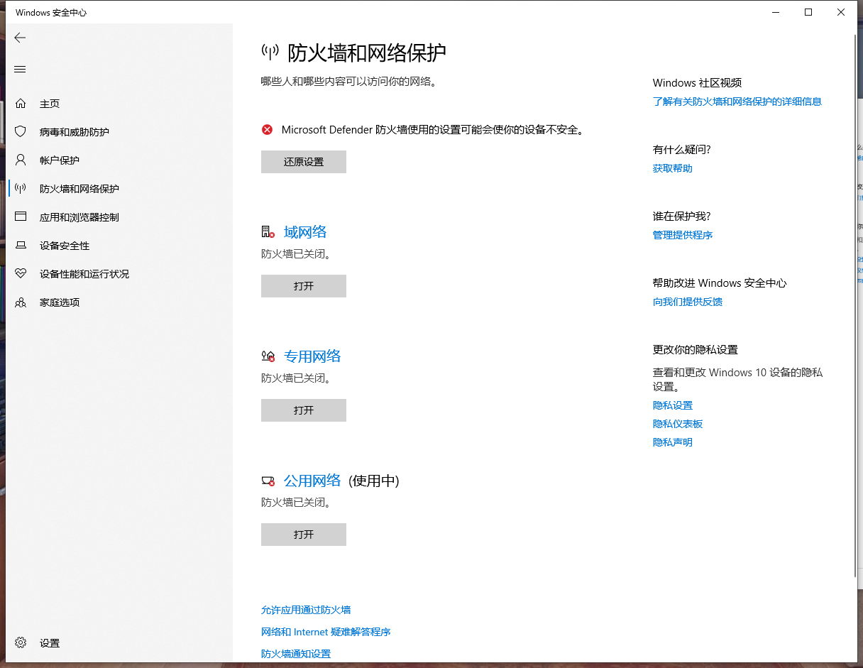
Task: 打开公用网络防火墙
Action: (x=304, y=535)
